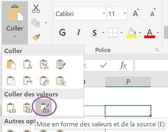Screen dimensions: 168x132
Task: Expand underline style options arrow
Action: [103, 33]
